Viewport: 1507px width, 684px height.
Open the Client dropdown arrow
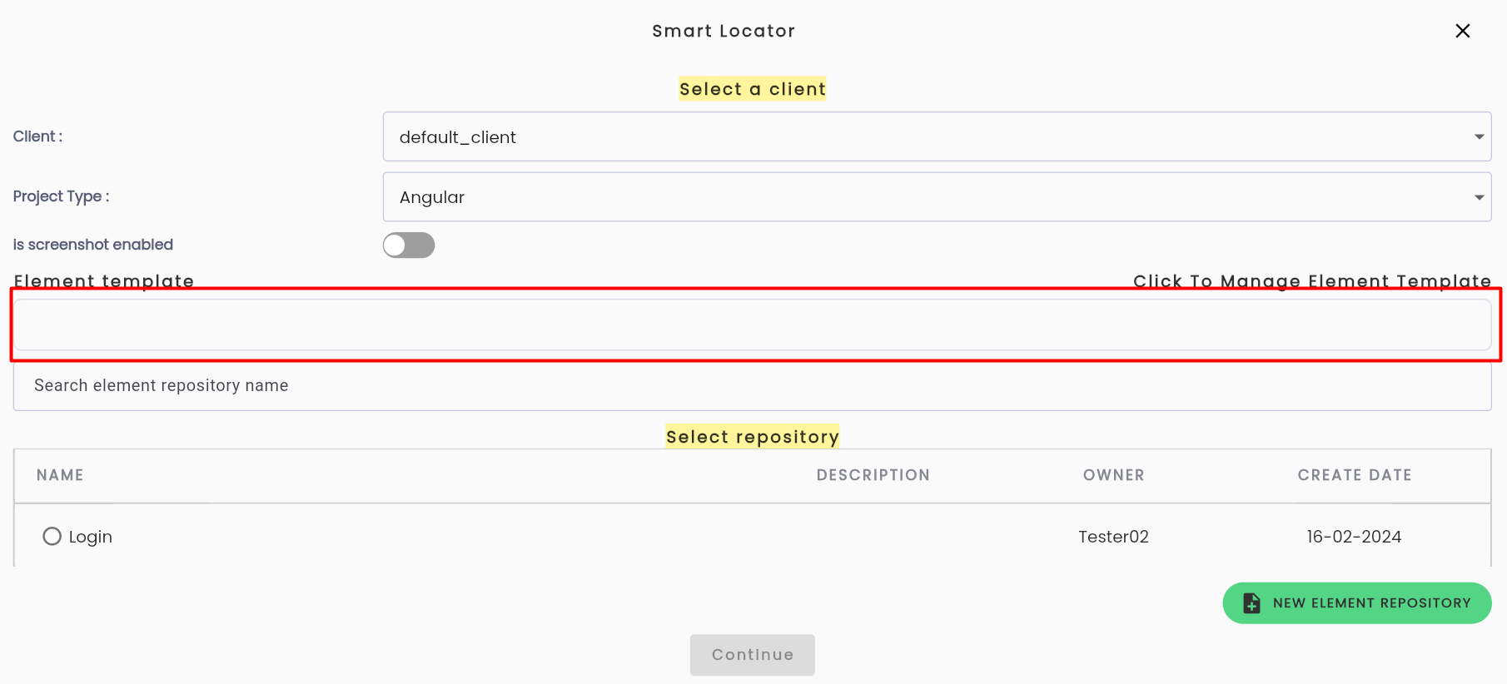[x=1479, y=136]
